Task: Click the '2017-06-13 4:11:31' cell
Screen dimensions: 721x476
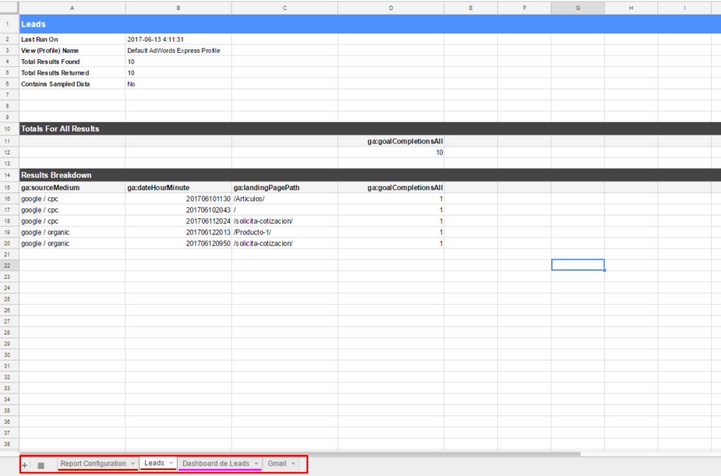Action: coord(178,39)
